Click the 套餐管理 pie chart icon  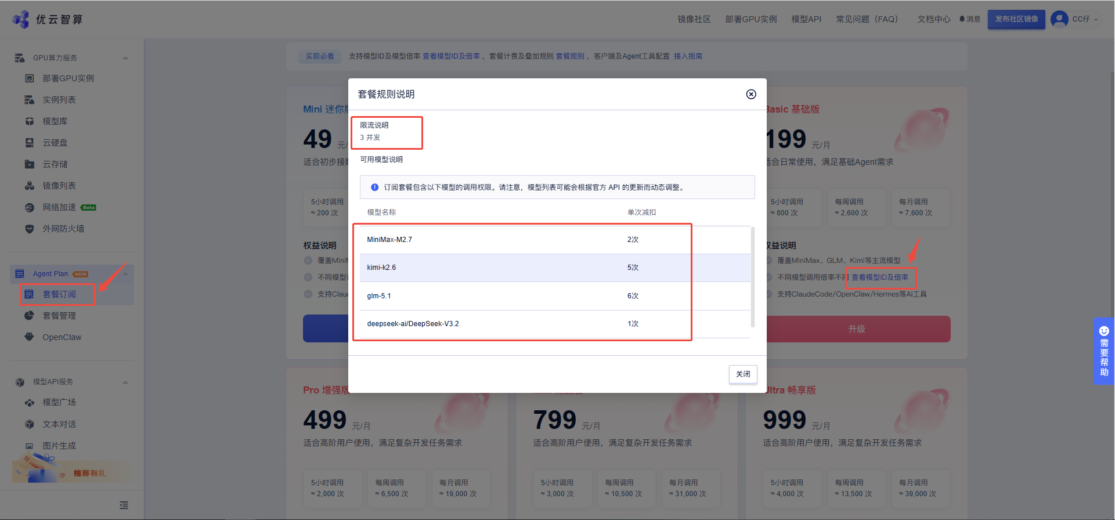[30, 316]
